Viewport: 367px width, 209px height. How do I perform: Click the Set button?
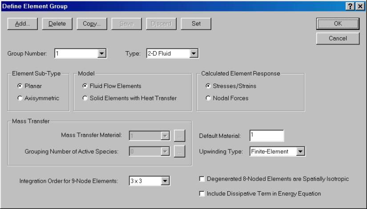pos(195,24)
